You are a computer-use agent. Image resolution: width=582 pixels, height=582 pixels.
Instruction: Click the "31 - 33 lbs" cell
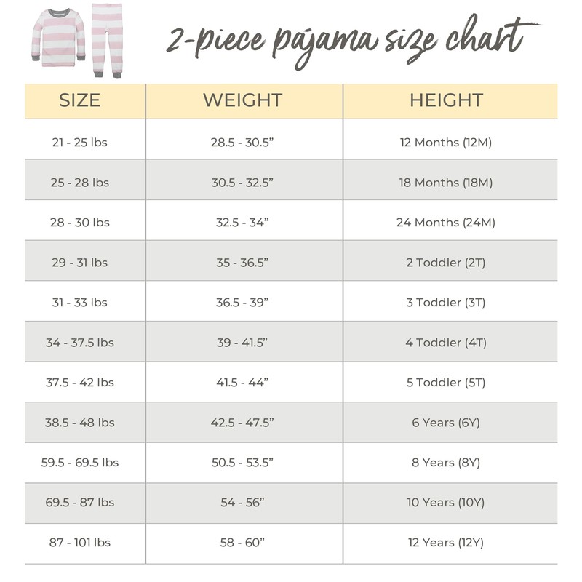coord(80,303)
